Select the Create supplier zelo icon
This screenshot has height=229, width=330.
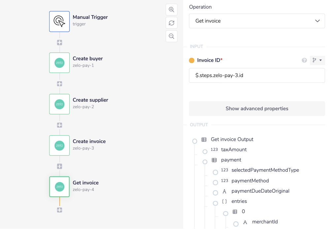coord(59,104)
